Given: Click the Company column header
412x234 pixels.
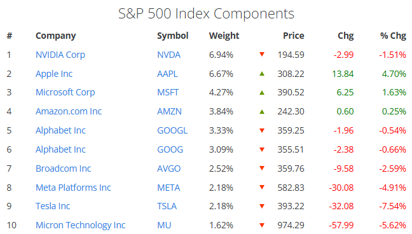Looking at the screenshot, I should pyautogui.click(x=56, y=36).
